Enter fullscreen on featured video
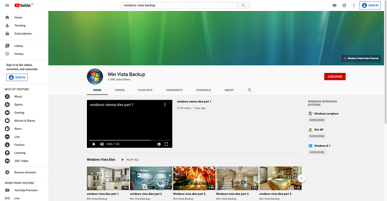387x201 pixels. (166, 144)
